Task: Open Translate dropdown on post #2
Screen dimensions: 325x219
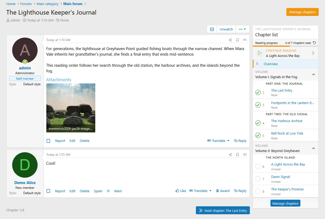Action: [200, 191]
